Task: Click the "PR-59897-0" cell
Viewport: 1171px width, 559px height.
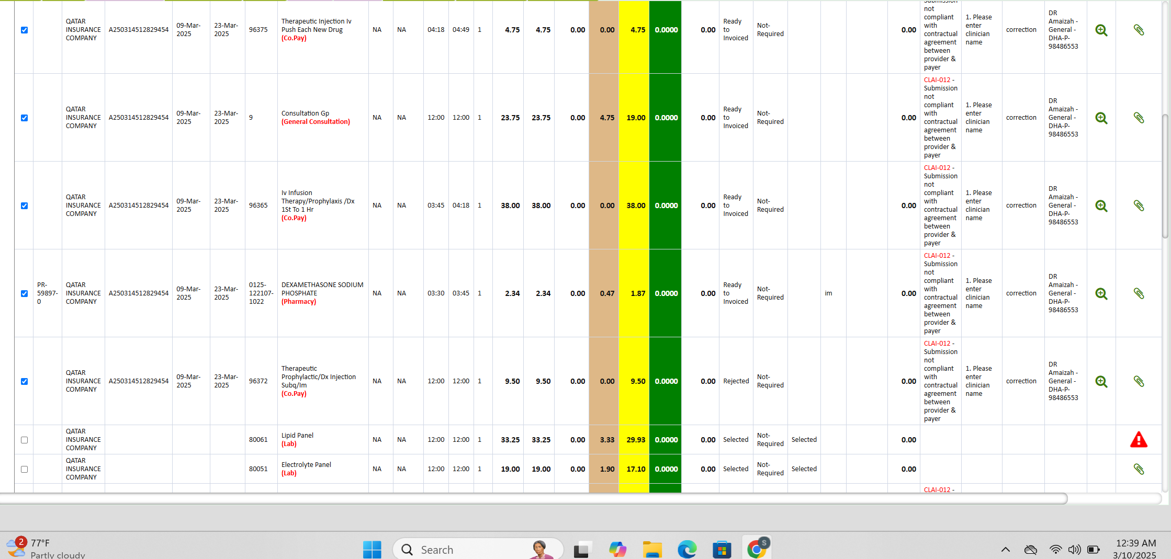Action: coord(47,293)
